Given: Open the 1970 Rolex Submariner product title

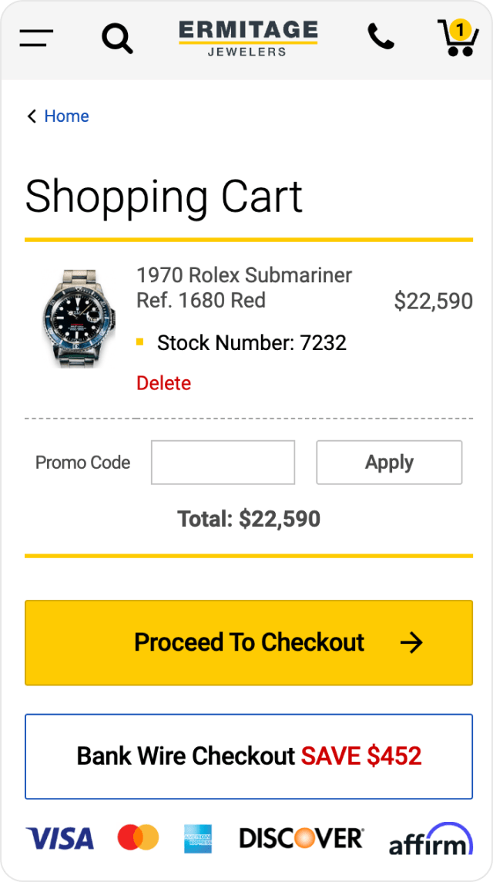Looking at the screenshot, I should pyautogui.click(x=244, y=287).
